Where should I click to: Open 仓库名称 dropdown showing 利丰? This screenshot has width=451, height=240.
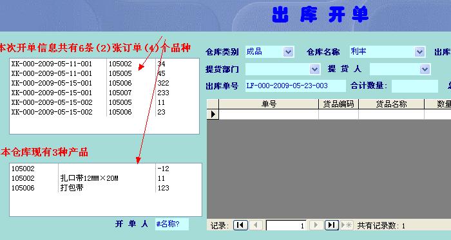coord(419,52)
